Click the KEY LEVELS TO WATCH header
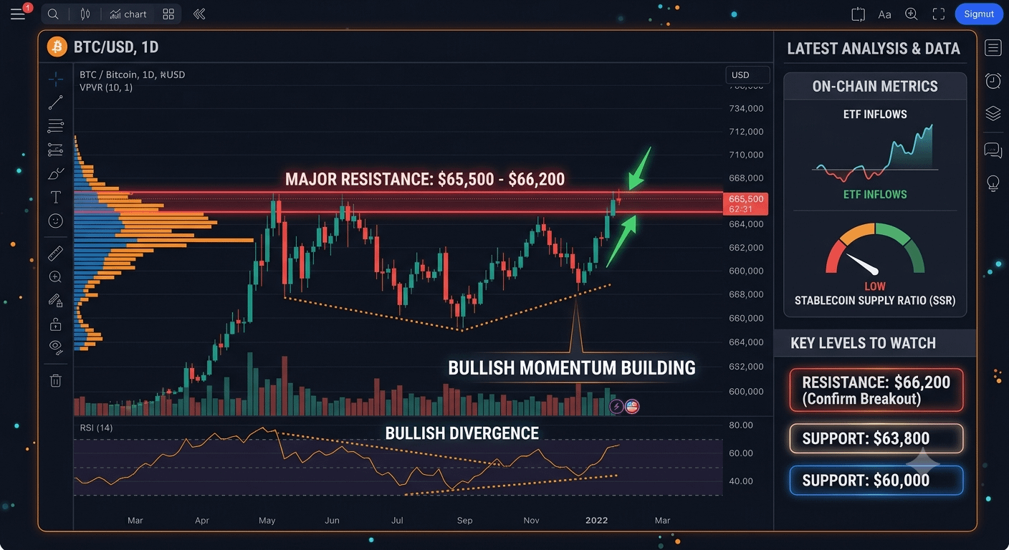The width and height of the screenshot is (1009, 550). tap(863, 343)
